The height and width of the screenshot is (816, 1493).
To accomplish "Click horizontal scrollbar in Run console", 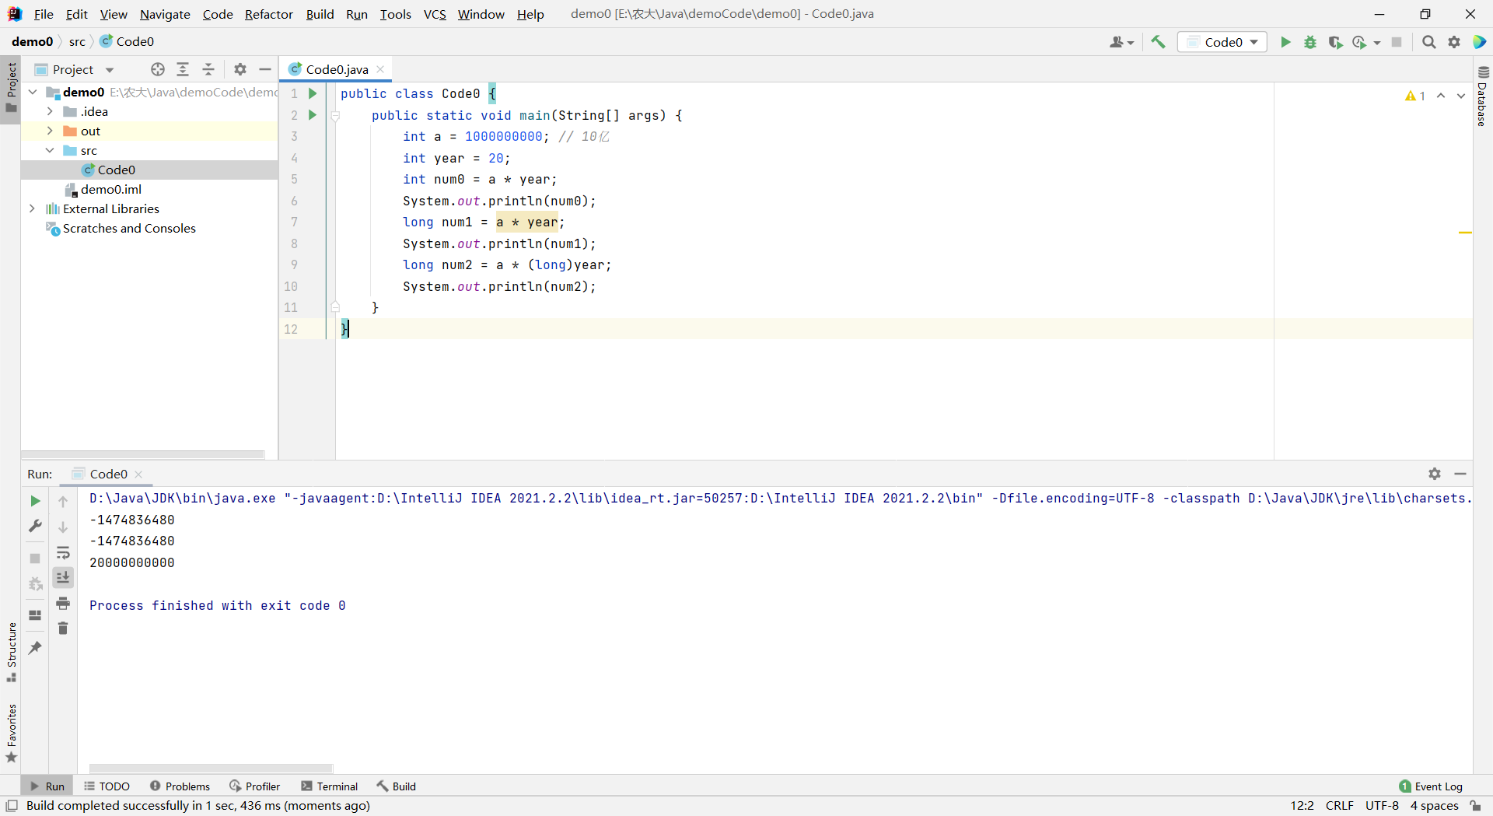I will (211, 768).
